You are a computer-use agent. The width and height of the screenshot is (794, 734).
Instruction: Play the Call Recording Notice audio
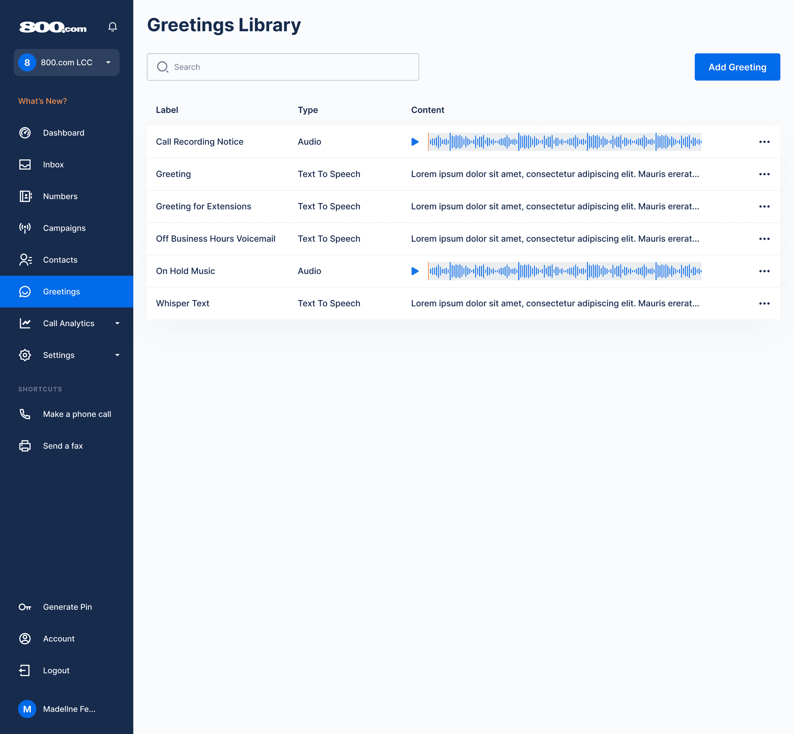point(415,142)
